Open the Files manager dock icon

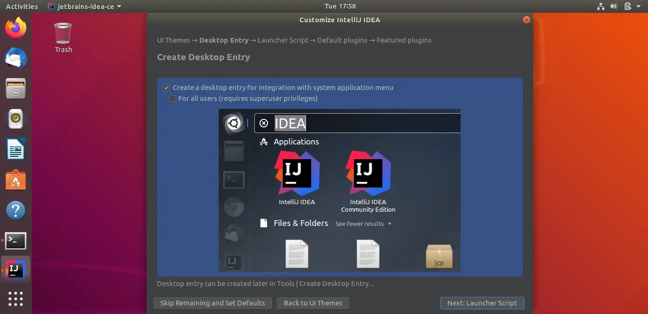coord(16,89)
